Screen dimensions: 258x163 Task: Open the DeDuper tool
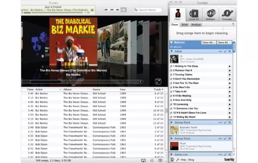[211, 14]
